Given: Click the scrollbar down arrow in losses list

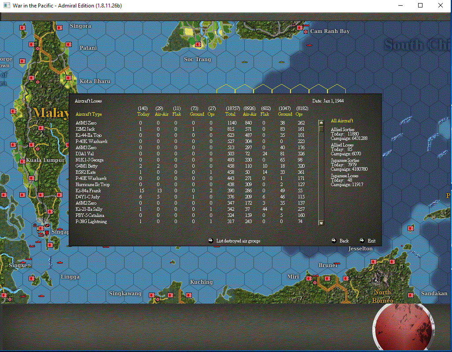Looking at the screenshot, I should tap(321, 223).
